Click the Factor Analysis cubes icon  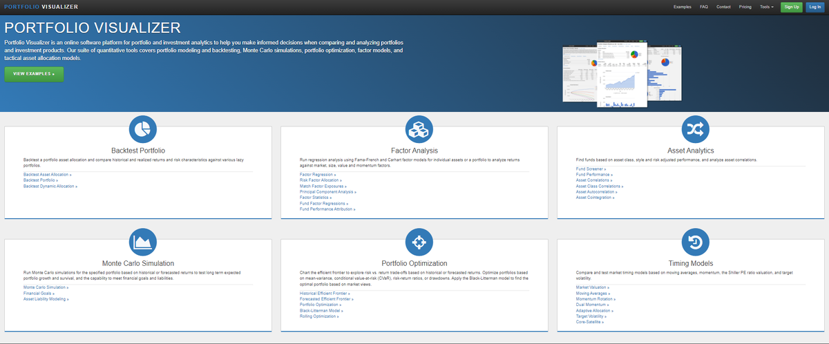(x=419, y=128)
